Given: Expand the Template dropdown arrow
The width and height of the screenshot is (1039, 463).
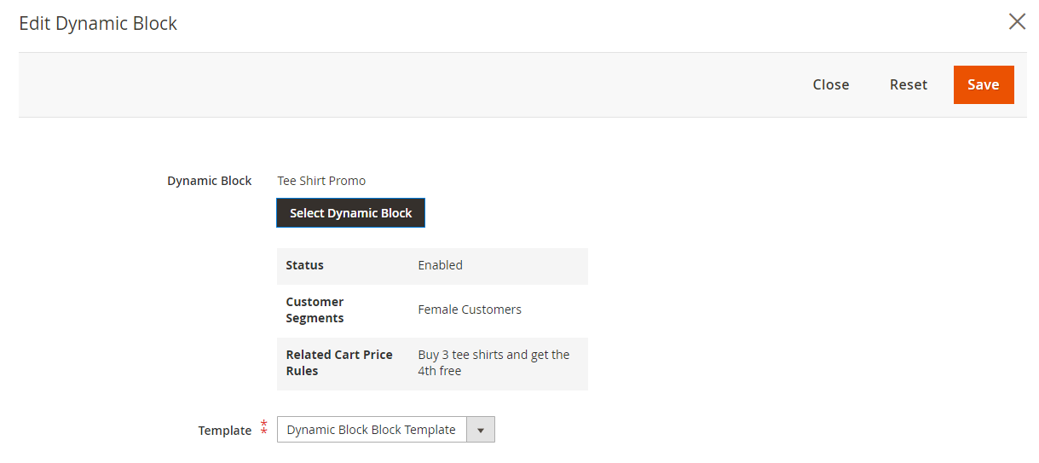Looking at the screenshot, I should pos(481,430).
